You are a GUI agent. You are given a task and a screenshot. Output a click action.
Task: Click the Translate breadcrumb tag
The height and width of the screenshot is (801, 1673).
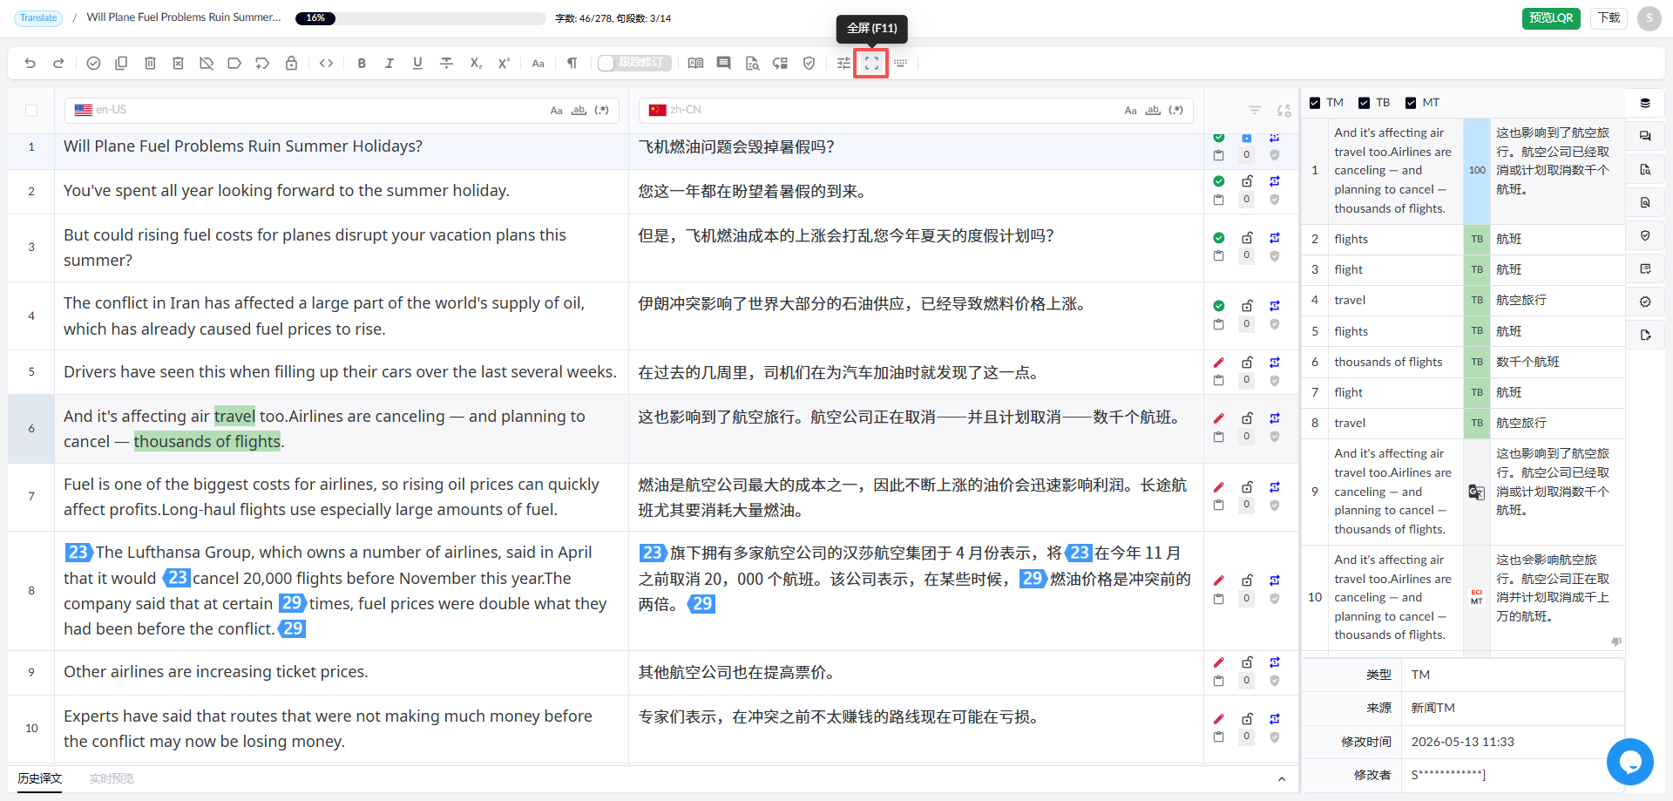38,17
